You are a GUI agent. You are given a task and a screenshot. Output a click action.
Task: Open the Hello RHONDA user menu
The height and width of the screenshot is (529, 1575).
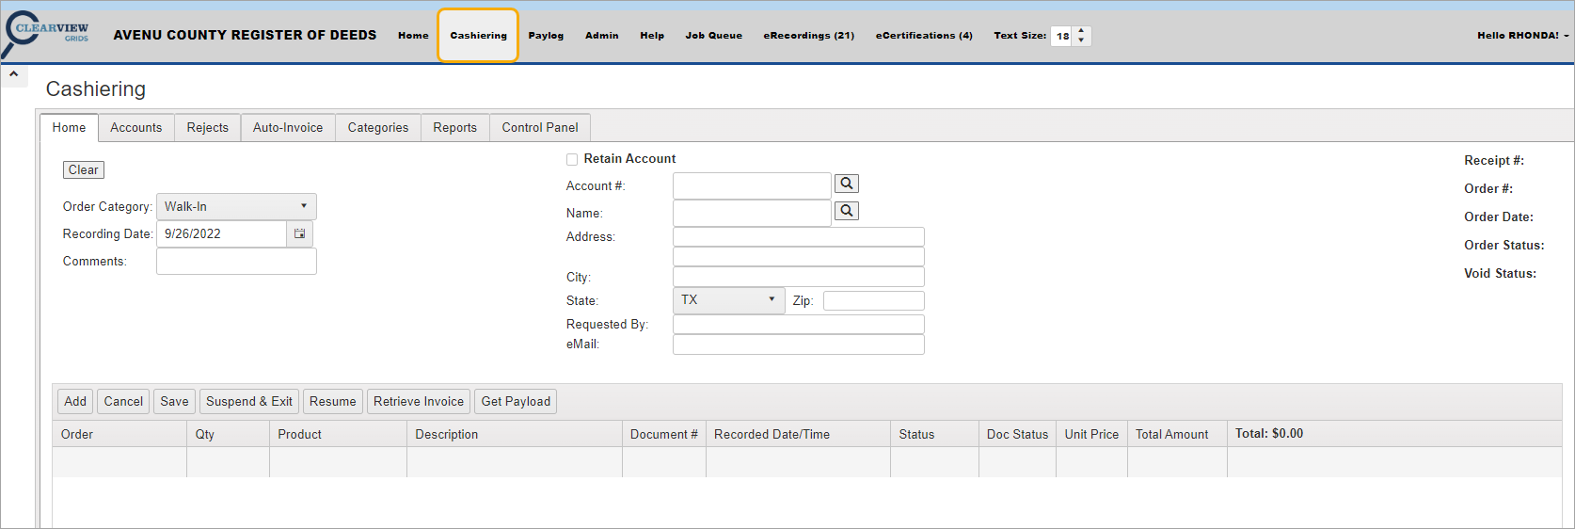click(1521, 36)
